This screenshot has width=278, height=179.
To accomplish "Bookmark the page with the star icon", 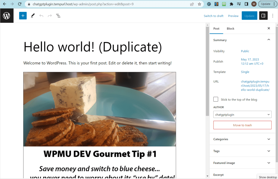I will tap(199, 4).
